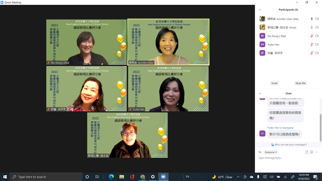Open 'Who can see your messages?' link
Image resolution: width=322 pixels, height=181 pixels.
pyautogui.click(x=289, y=145)
